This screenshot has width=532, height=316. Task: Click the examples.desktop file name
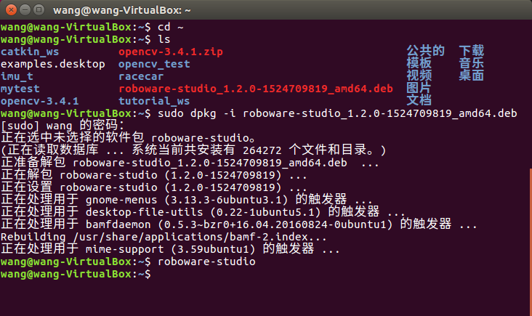coord(53,64)
